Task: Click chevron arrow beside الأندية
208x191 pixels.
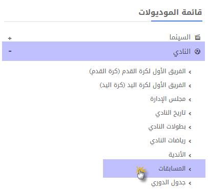Action: pos(190,155)
